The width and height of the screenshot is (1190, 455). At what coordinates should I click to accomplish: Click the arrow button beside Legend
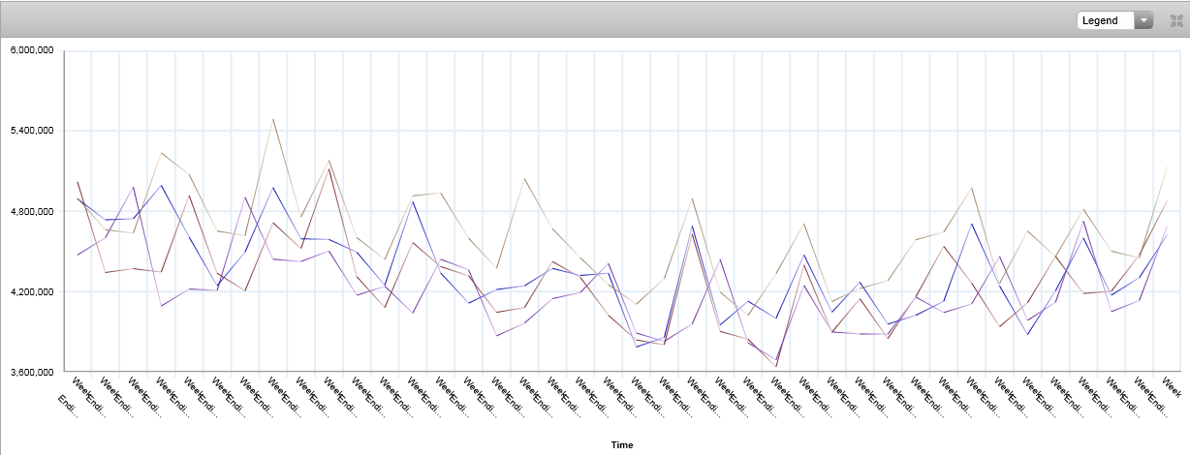[x=1144, y=20]
